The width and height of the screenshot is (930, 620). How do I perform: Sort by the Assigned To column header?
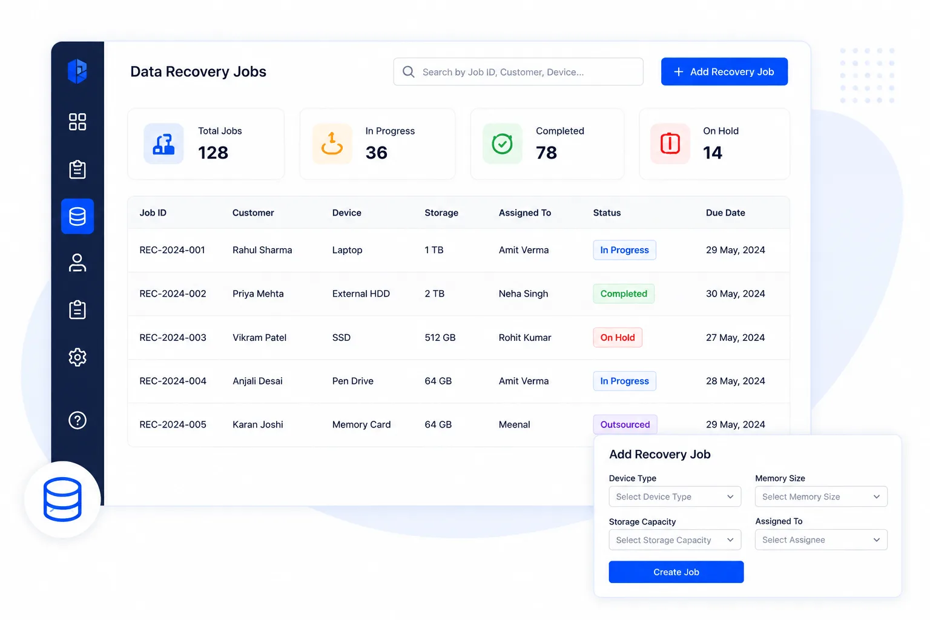[525, 213]
